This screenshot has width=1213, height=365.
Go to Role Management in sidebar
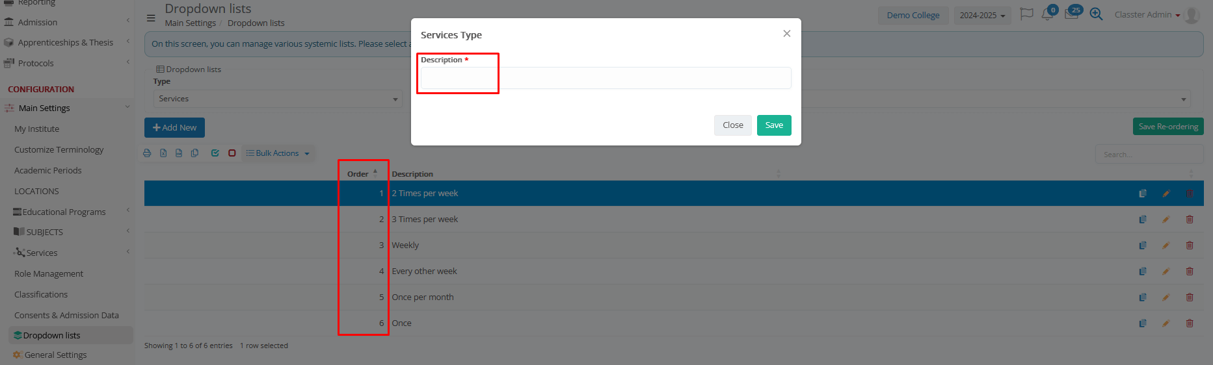(x=49, y=273)
